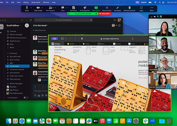The width and height of the screenshot is (177, 126).
Task: Open the Safari sidebar dropdown arrow
Action: pyautogui.click(x=66, y=38)
